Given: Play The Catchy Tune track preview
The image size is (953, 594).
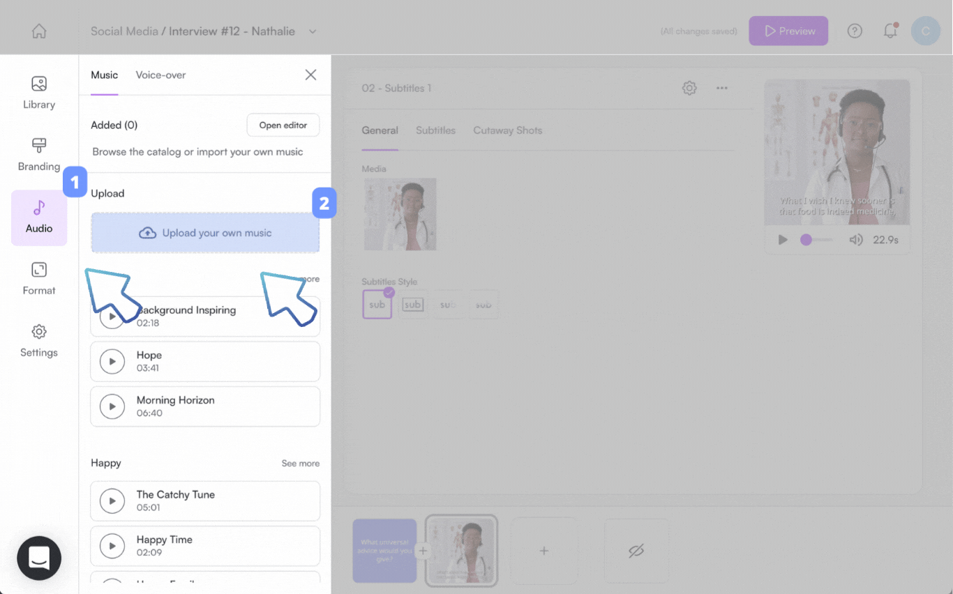Looking at the screenshot, I should point(112,501).
